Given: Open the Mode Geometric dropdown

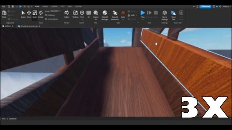Looking at the screenshot, I should point(55,11).
